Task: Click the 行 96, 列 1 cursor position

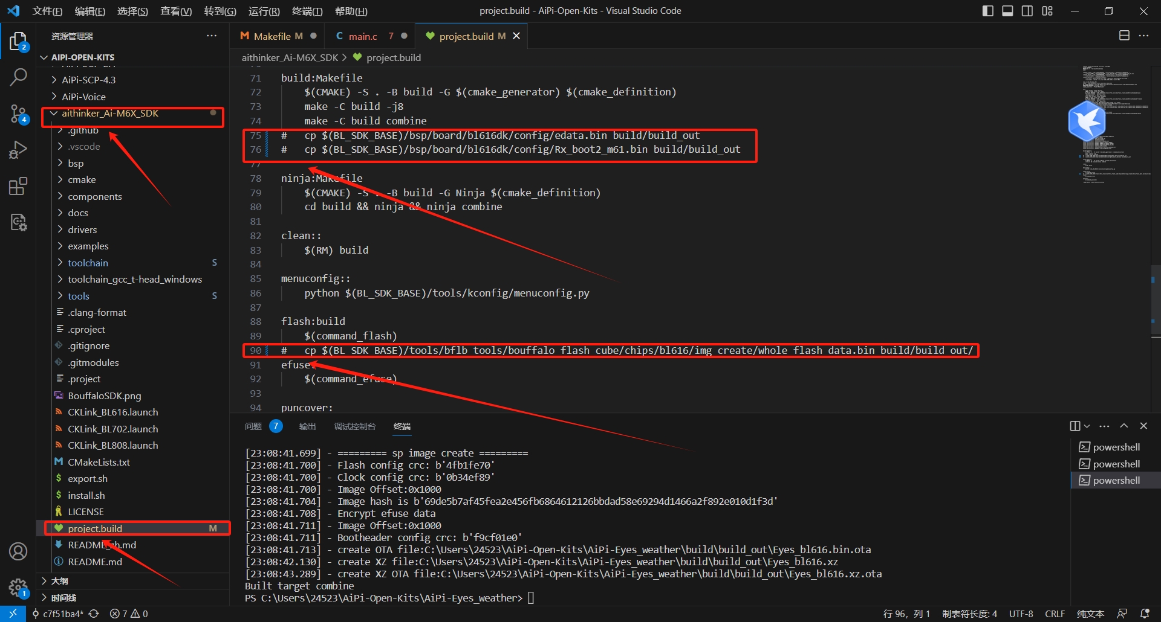Action: pyautogui.click(x=906, y=614)
